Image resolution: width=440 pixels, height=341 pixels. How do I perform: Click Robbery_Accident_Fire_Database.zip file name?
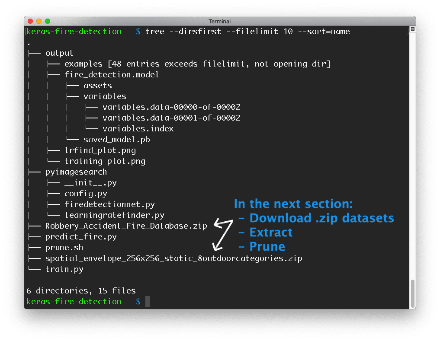pyautogui.click(x=126, y=226)
